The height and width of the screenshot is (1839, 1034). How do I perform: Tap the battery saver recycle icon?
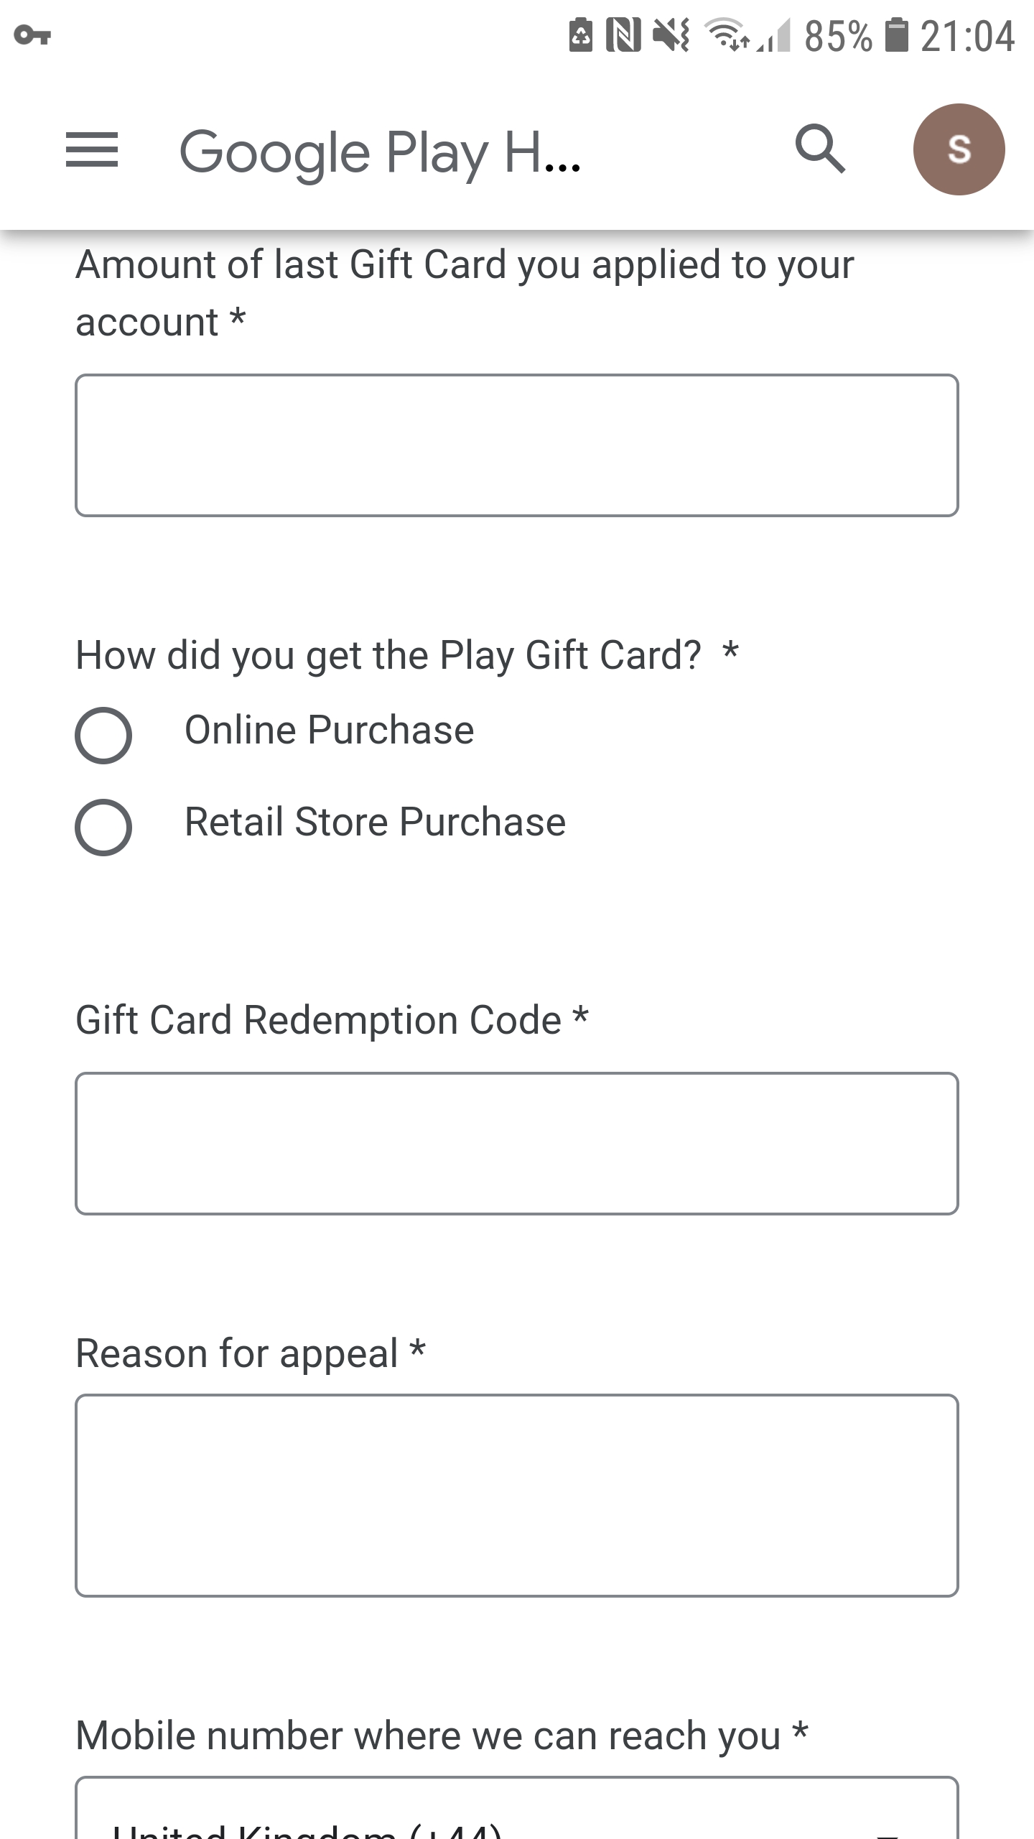581,35
